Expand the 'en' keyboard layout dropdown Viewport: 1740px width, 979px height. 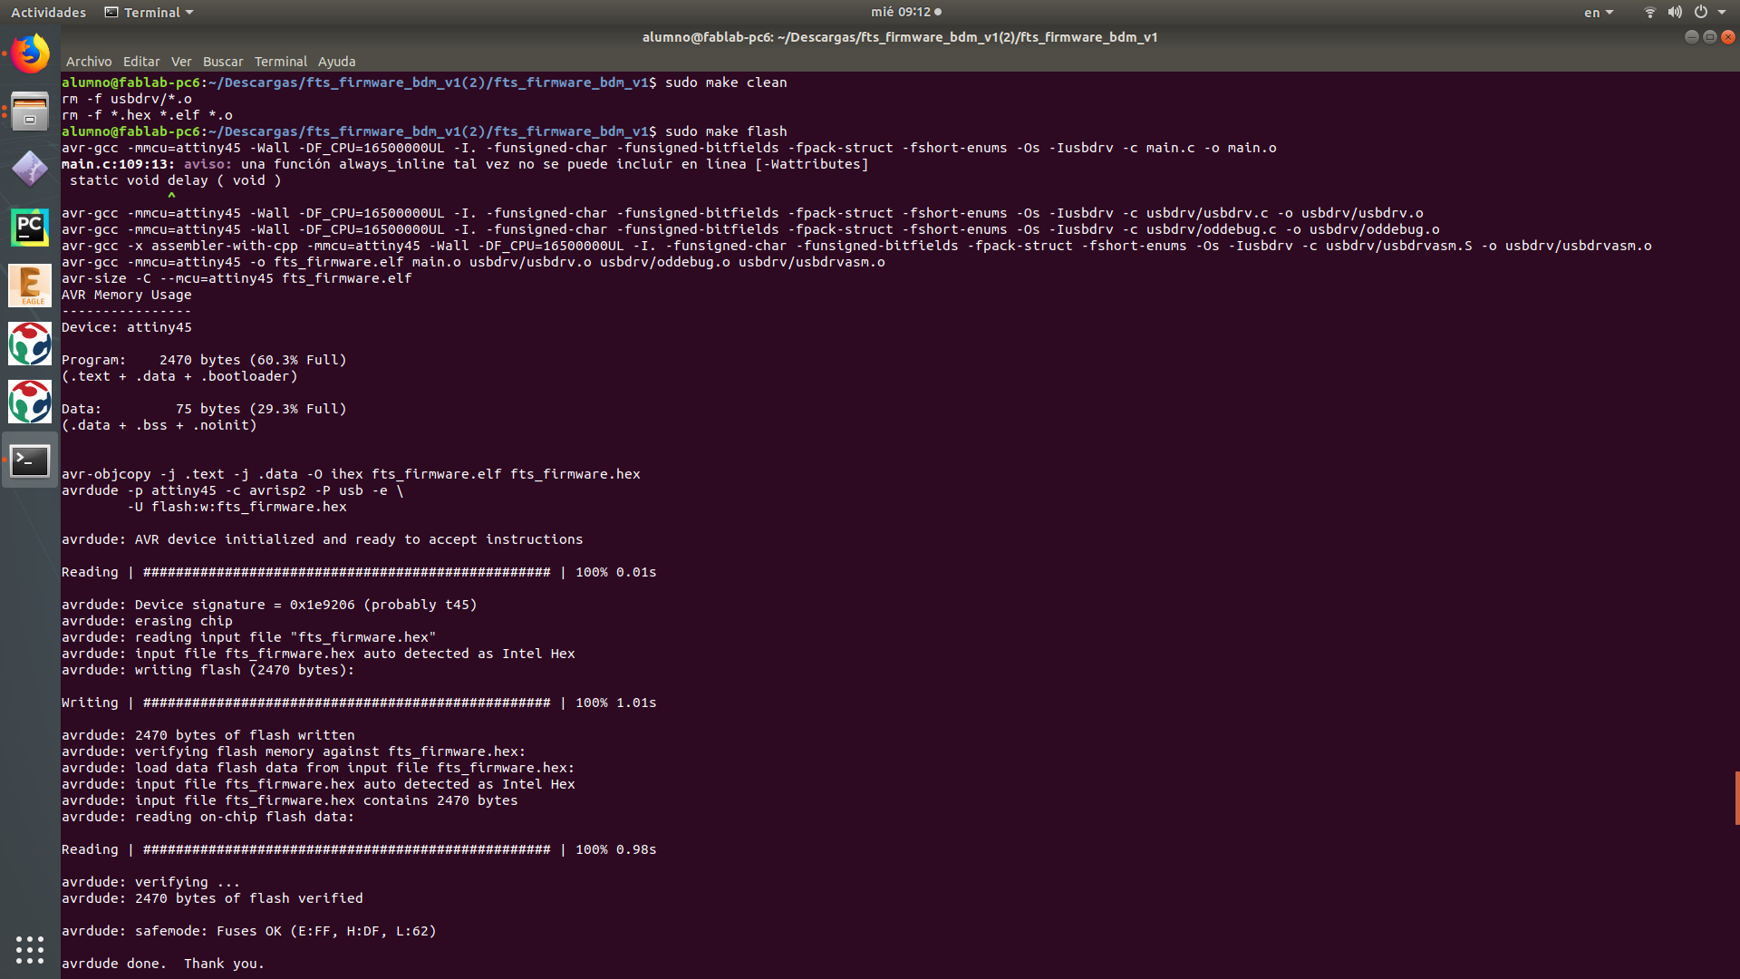point(1599,13)
